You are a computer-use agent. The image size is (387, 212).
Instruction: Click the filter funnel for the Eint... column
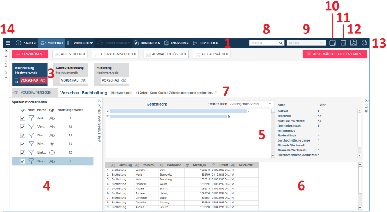point(31,152)
